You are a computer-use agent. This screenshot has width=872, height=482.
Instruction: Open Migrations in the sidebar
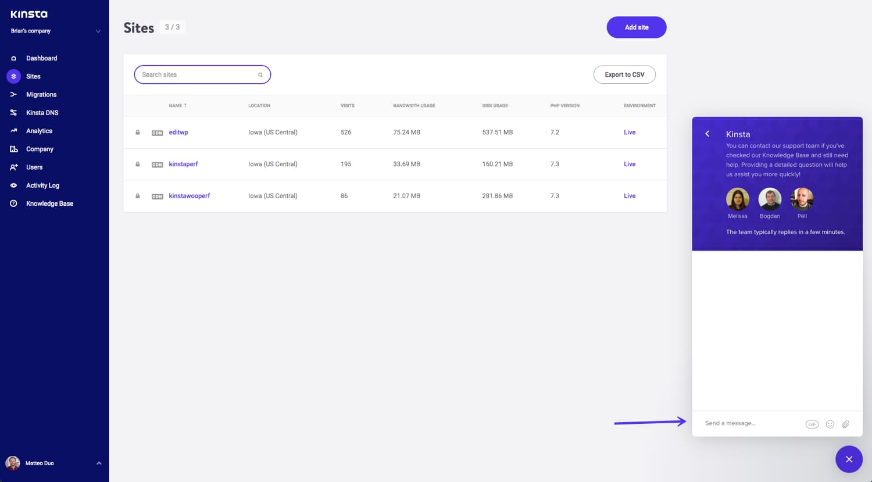pyautogui.click(x=41, y=94)
